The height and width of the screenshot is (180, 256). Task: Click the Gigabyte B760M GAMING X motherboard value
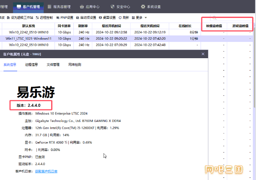tap(78, 121)
